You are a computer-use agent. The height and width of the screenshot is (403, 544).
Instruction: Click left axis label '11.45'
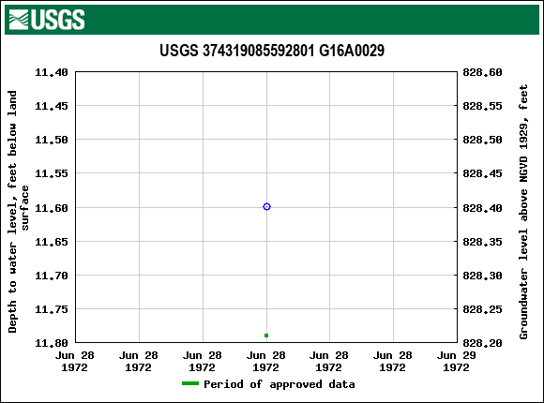tap(52, 106)
